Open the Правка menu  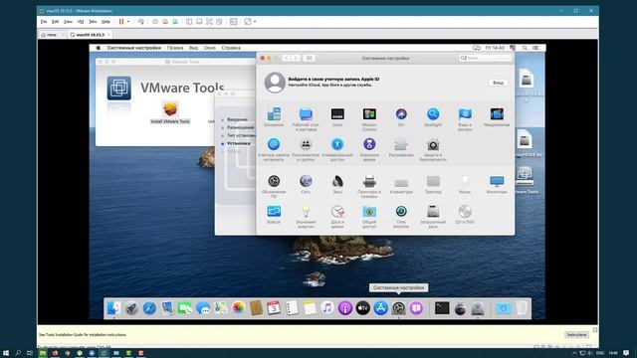coord(175,48)
